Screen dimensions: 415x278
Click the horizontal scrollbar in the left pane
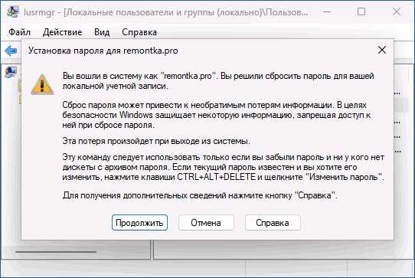coord(56,252)
